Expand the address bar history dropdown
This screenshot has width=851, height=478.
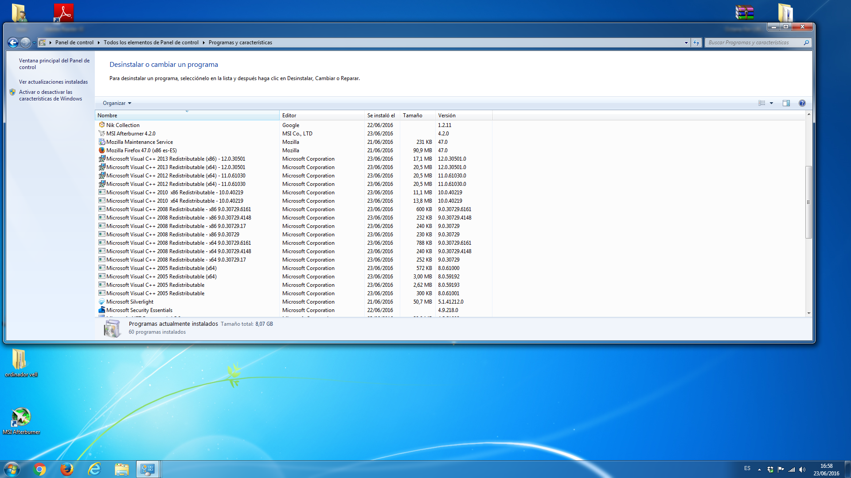coord(686,42)
